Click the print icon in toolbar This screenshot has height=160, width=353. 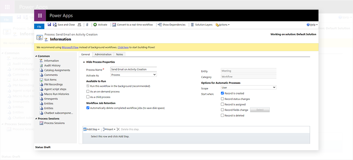click(x=79, y=25)
